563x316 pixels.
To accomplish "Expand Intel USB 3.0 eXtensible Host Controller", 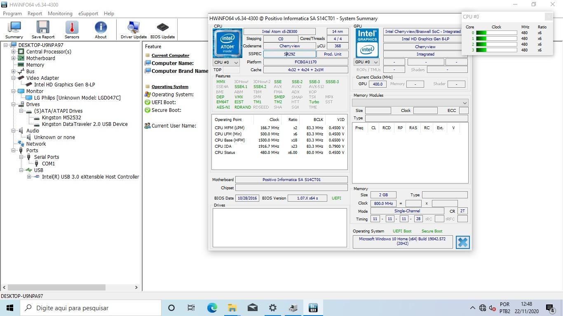I will click(29, 177).
